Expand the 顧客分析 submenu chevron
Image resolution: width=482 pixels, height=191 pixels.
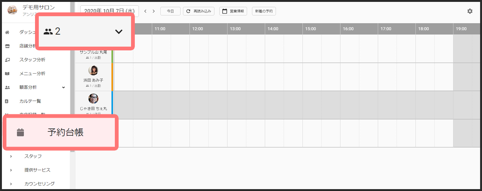point(63,87)
